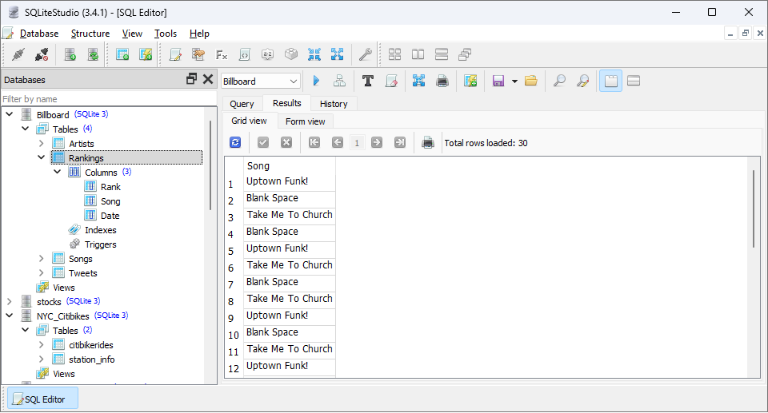Screen dimensions: 768x413
Task: Load SQL from file folder icon
Action: [531, 81]
